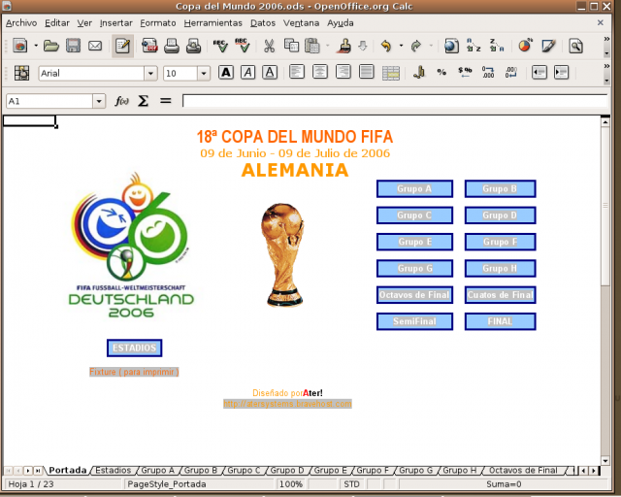The image size is (621, 497).
Task: Click the Sum sigma button
Action: (143, 101)
